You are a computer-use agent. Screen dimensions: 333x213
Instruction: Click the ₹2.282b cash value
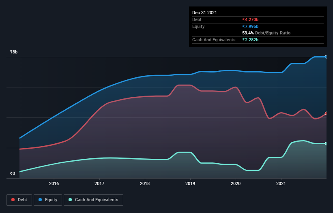(250, 40)
